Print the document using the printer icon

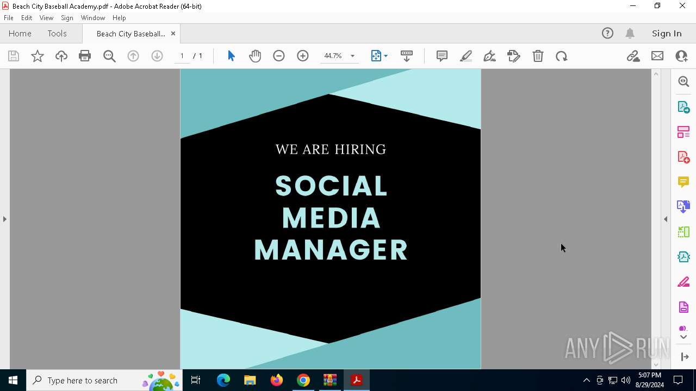pyautogui.click(x=85, y=56)
